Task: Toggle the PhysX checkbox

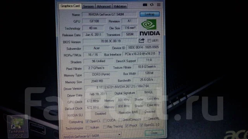Action: click(127, 126)
